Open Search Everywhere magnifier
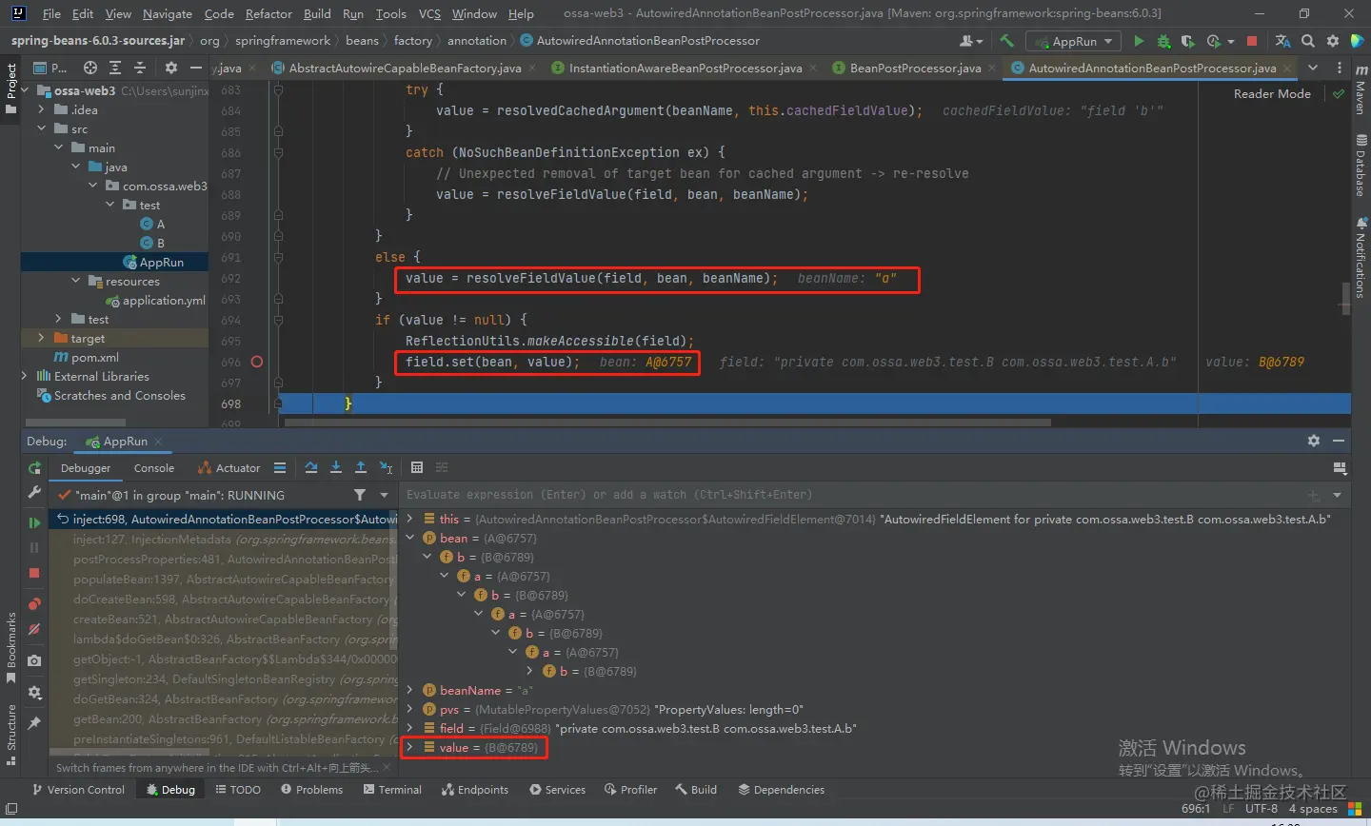This screenshot has height=826, width=1371. [x=1308, y=41]
